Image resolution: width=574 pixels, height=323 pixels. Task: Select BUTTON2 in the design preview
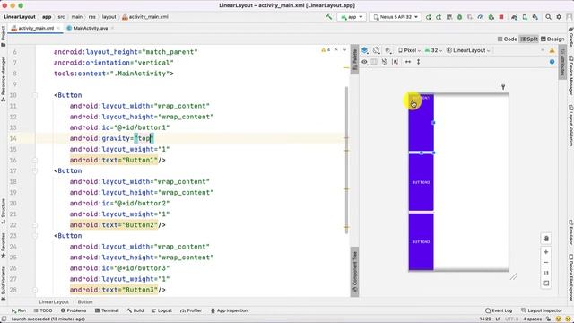pos(421,182)
